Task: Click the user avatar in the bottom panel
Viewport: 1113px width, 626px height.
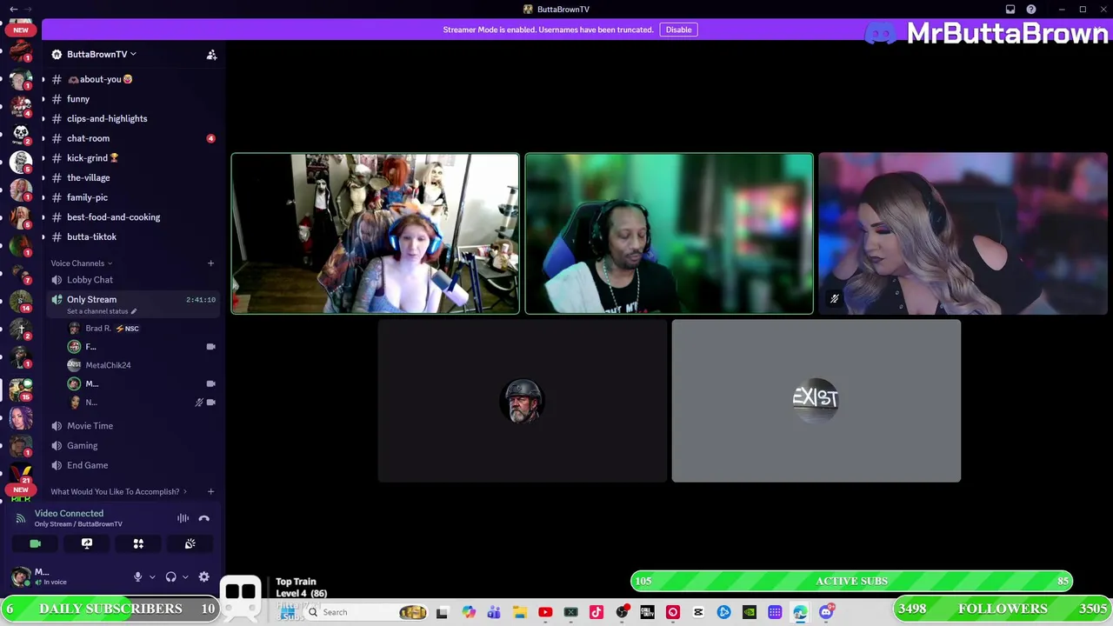Action: [x=21, y=576]
